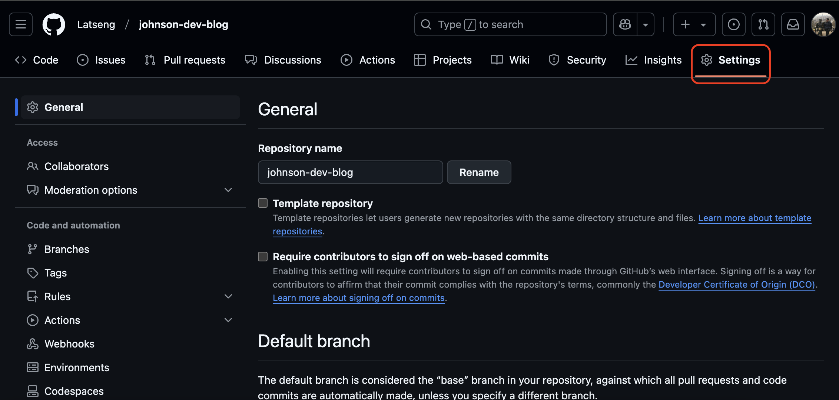The image size is (839, 400).
Task: Switch to the Discussions tab
Action: (283, 60)
